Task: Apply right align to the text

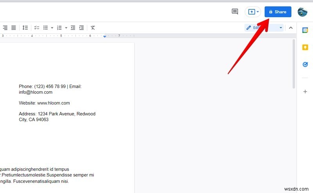Action: pos(5,28)
